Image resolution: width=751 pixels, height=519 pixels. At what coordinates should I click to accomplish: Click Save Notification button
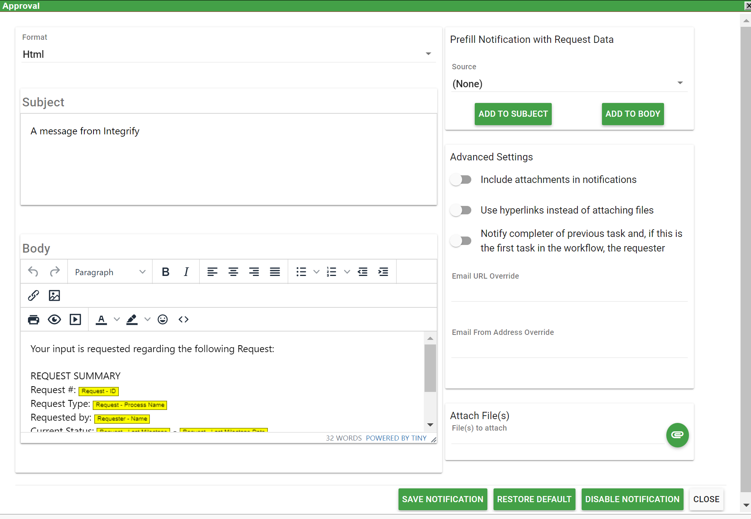pyautogui.click(x=443, y=499)
